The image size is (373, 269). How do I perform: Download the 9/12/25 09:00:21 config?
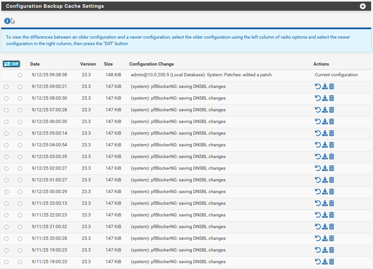pos(325,87)
